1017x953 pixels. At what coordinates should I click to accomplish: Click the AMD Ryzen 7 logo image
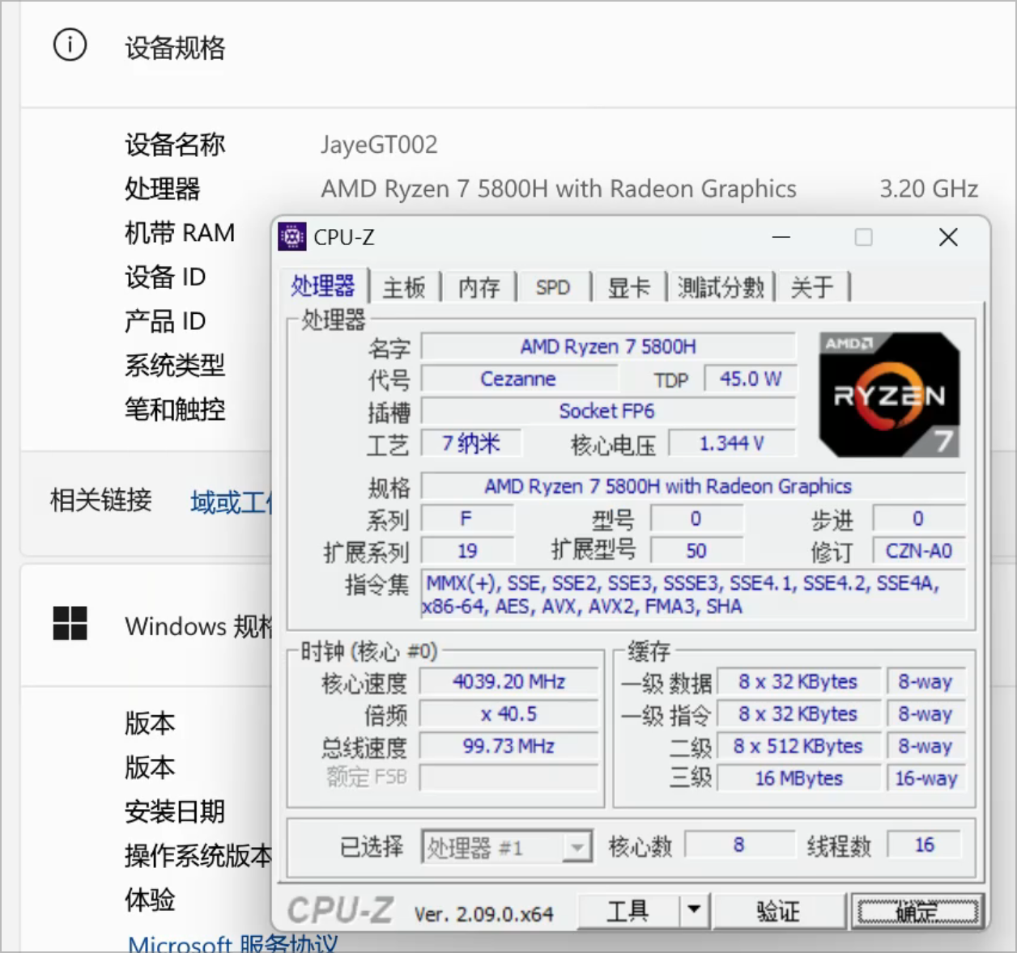pyautogui.click(x=889, y=395)
